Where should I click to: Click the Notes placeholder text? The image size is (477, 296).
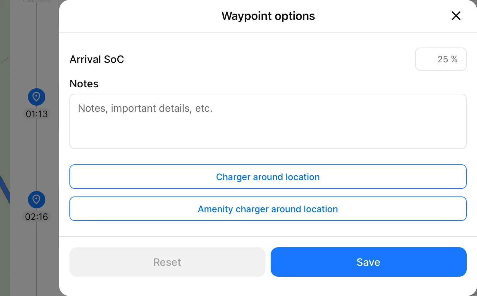click(x=145, y=109)
